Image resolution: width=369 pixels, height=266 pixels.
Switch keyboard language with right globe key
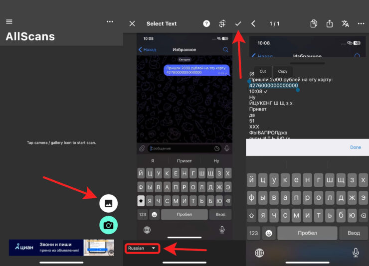coord(259,253)
